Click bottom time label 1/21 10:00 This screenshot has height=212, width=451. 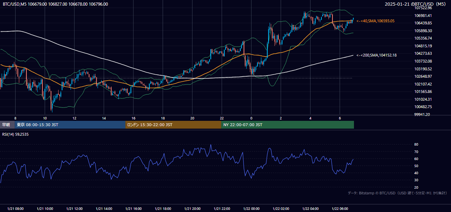(x=45, y=209)
